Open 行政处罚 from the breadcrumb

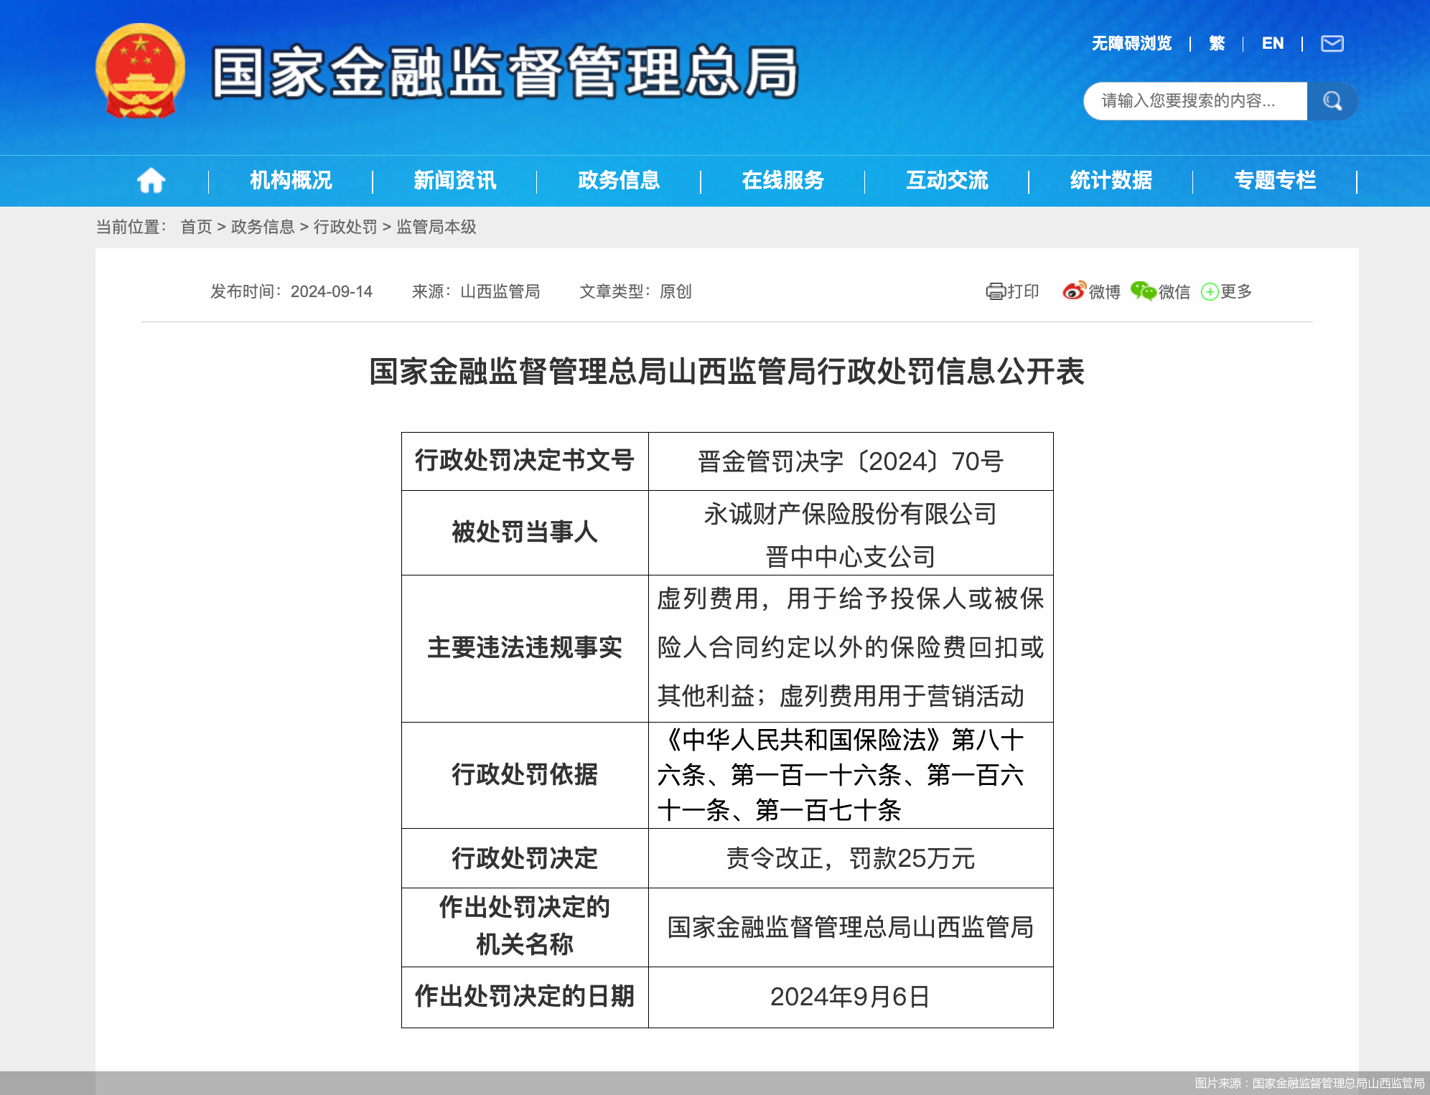click(347, 227)
